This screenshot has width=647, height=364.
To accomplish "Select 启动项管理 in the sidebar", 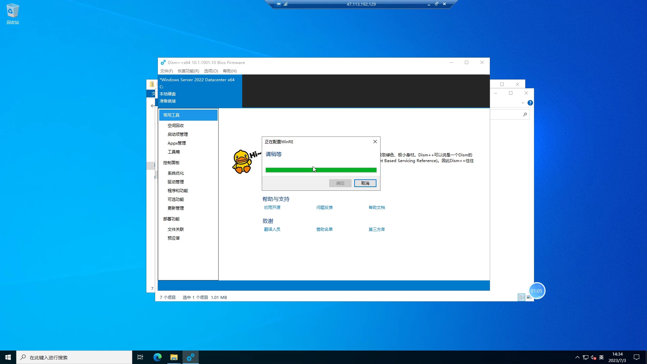I will [x=178, y=134].
